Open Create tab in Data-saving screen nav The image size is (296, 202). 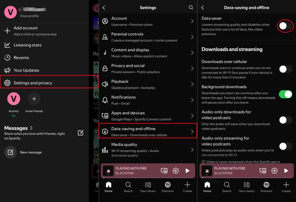(286, 187)
